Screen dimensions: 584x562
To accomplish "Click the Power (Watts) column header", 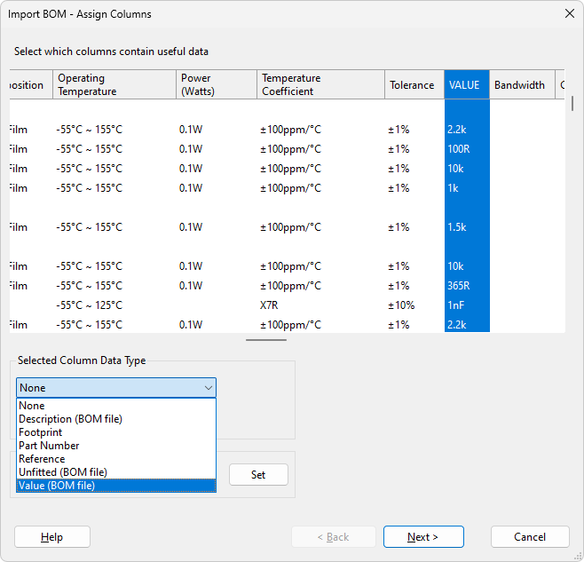I will pos(215,85).
